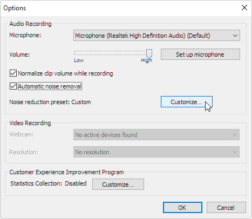Image resolution: width=252 pixels, height=219 pixels.
Task: Click the Resolution dropdown chevron arrow
Action: [x=234, y=152]
